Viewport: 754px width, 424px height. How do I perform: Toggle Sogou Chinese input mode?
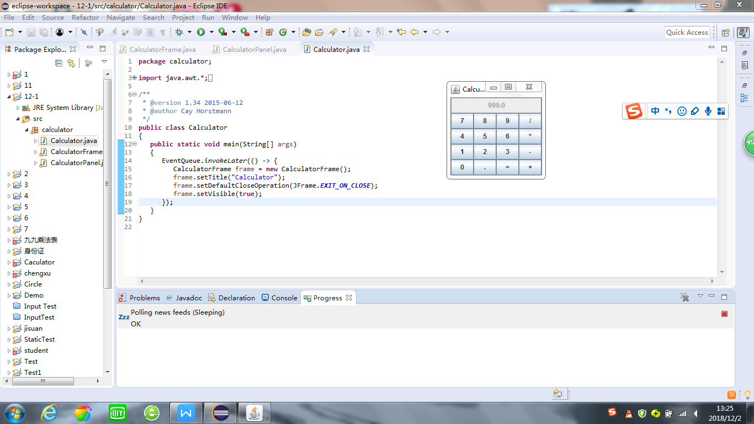[655, 111]
